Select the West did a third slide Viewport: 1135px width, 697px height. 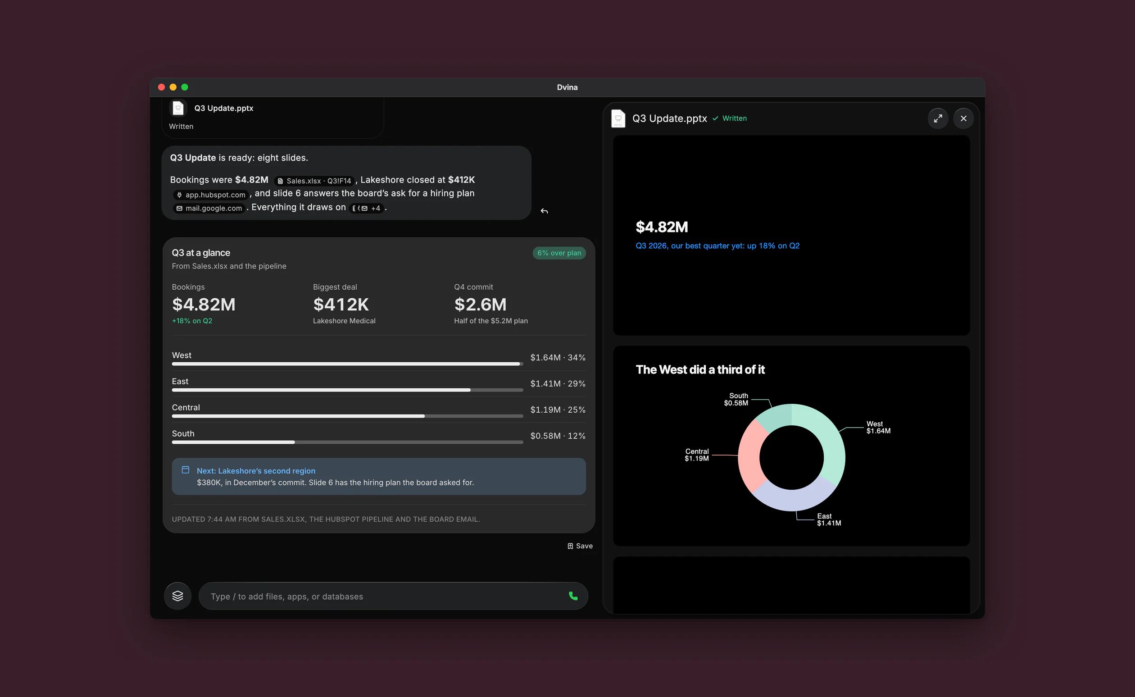(x=791, y=446)
